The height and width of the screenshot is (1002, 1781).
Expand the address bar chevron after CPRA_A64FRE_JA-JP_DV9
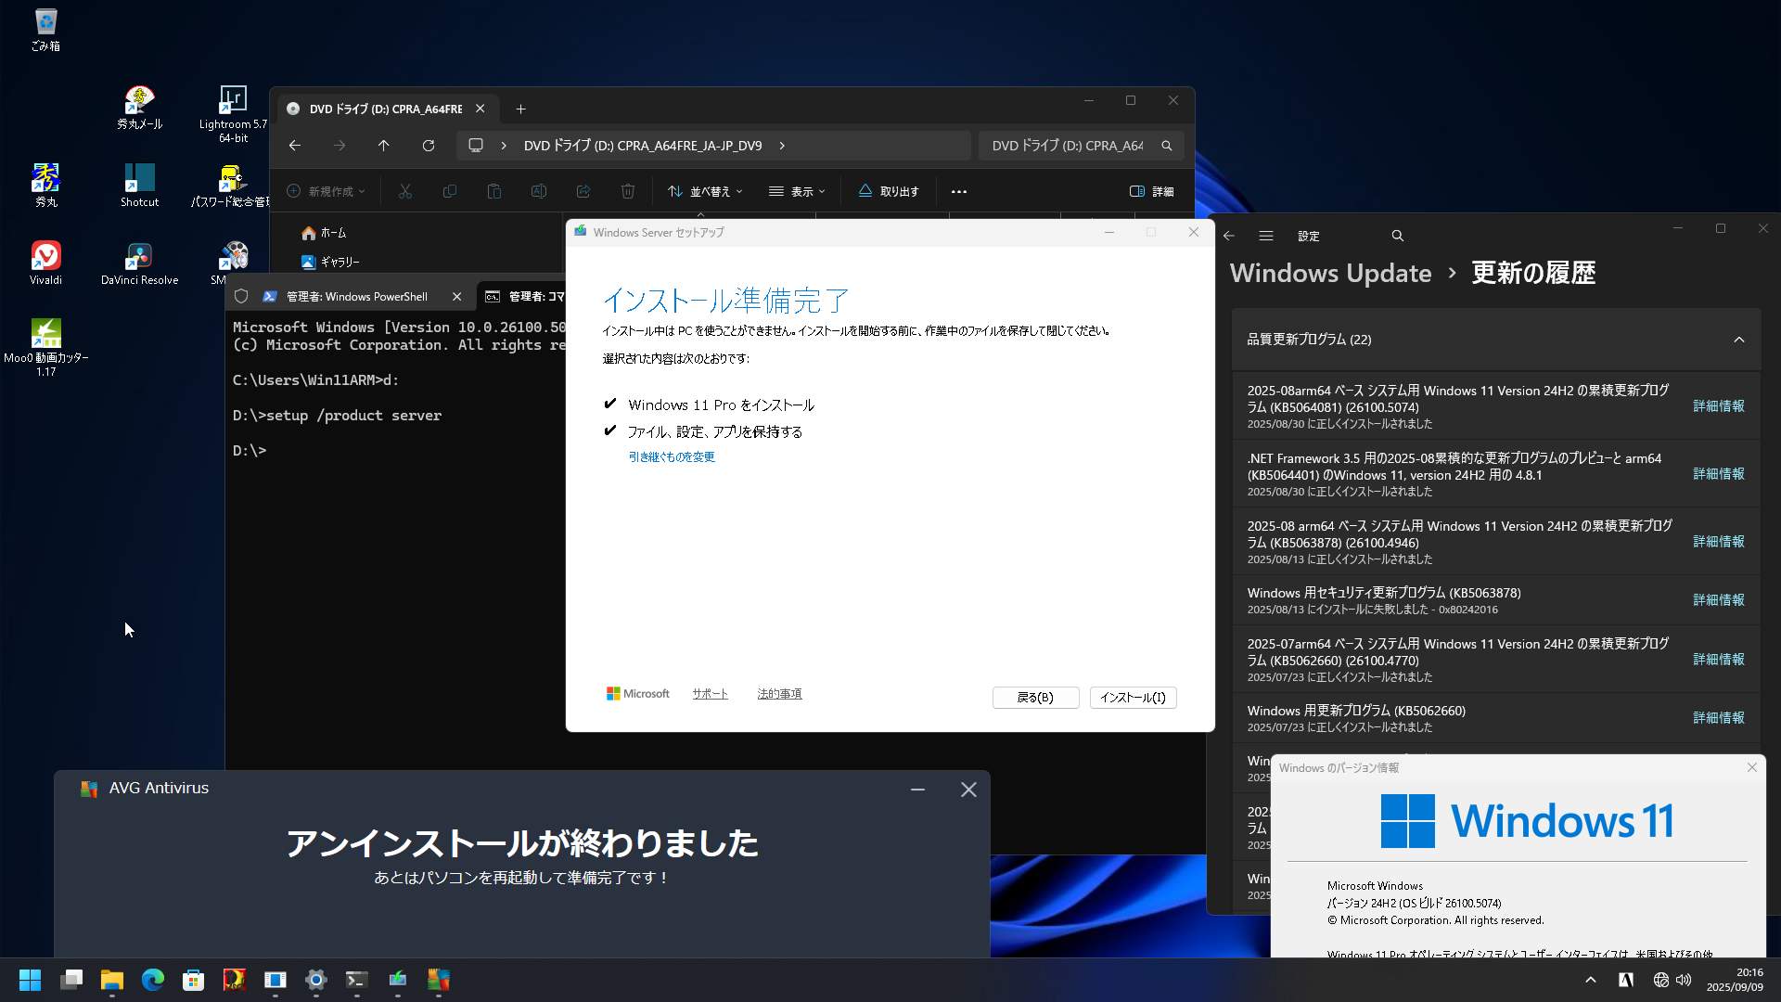point(782,146)
